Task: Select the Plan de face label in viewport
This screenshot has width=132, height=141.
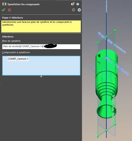Action: 117,66
